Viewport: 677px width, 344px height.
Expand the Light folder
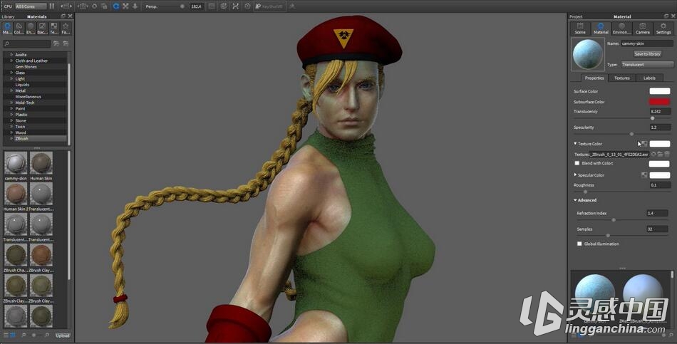(11, 79)
